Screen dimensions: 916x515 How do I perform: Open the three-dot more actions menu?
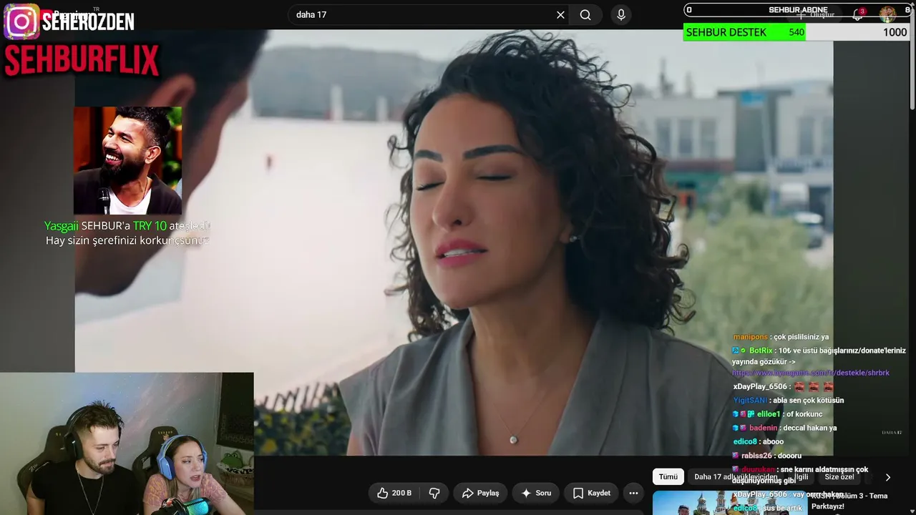pyautogui.click(x=633, y=493)
